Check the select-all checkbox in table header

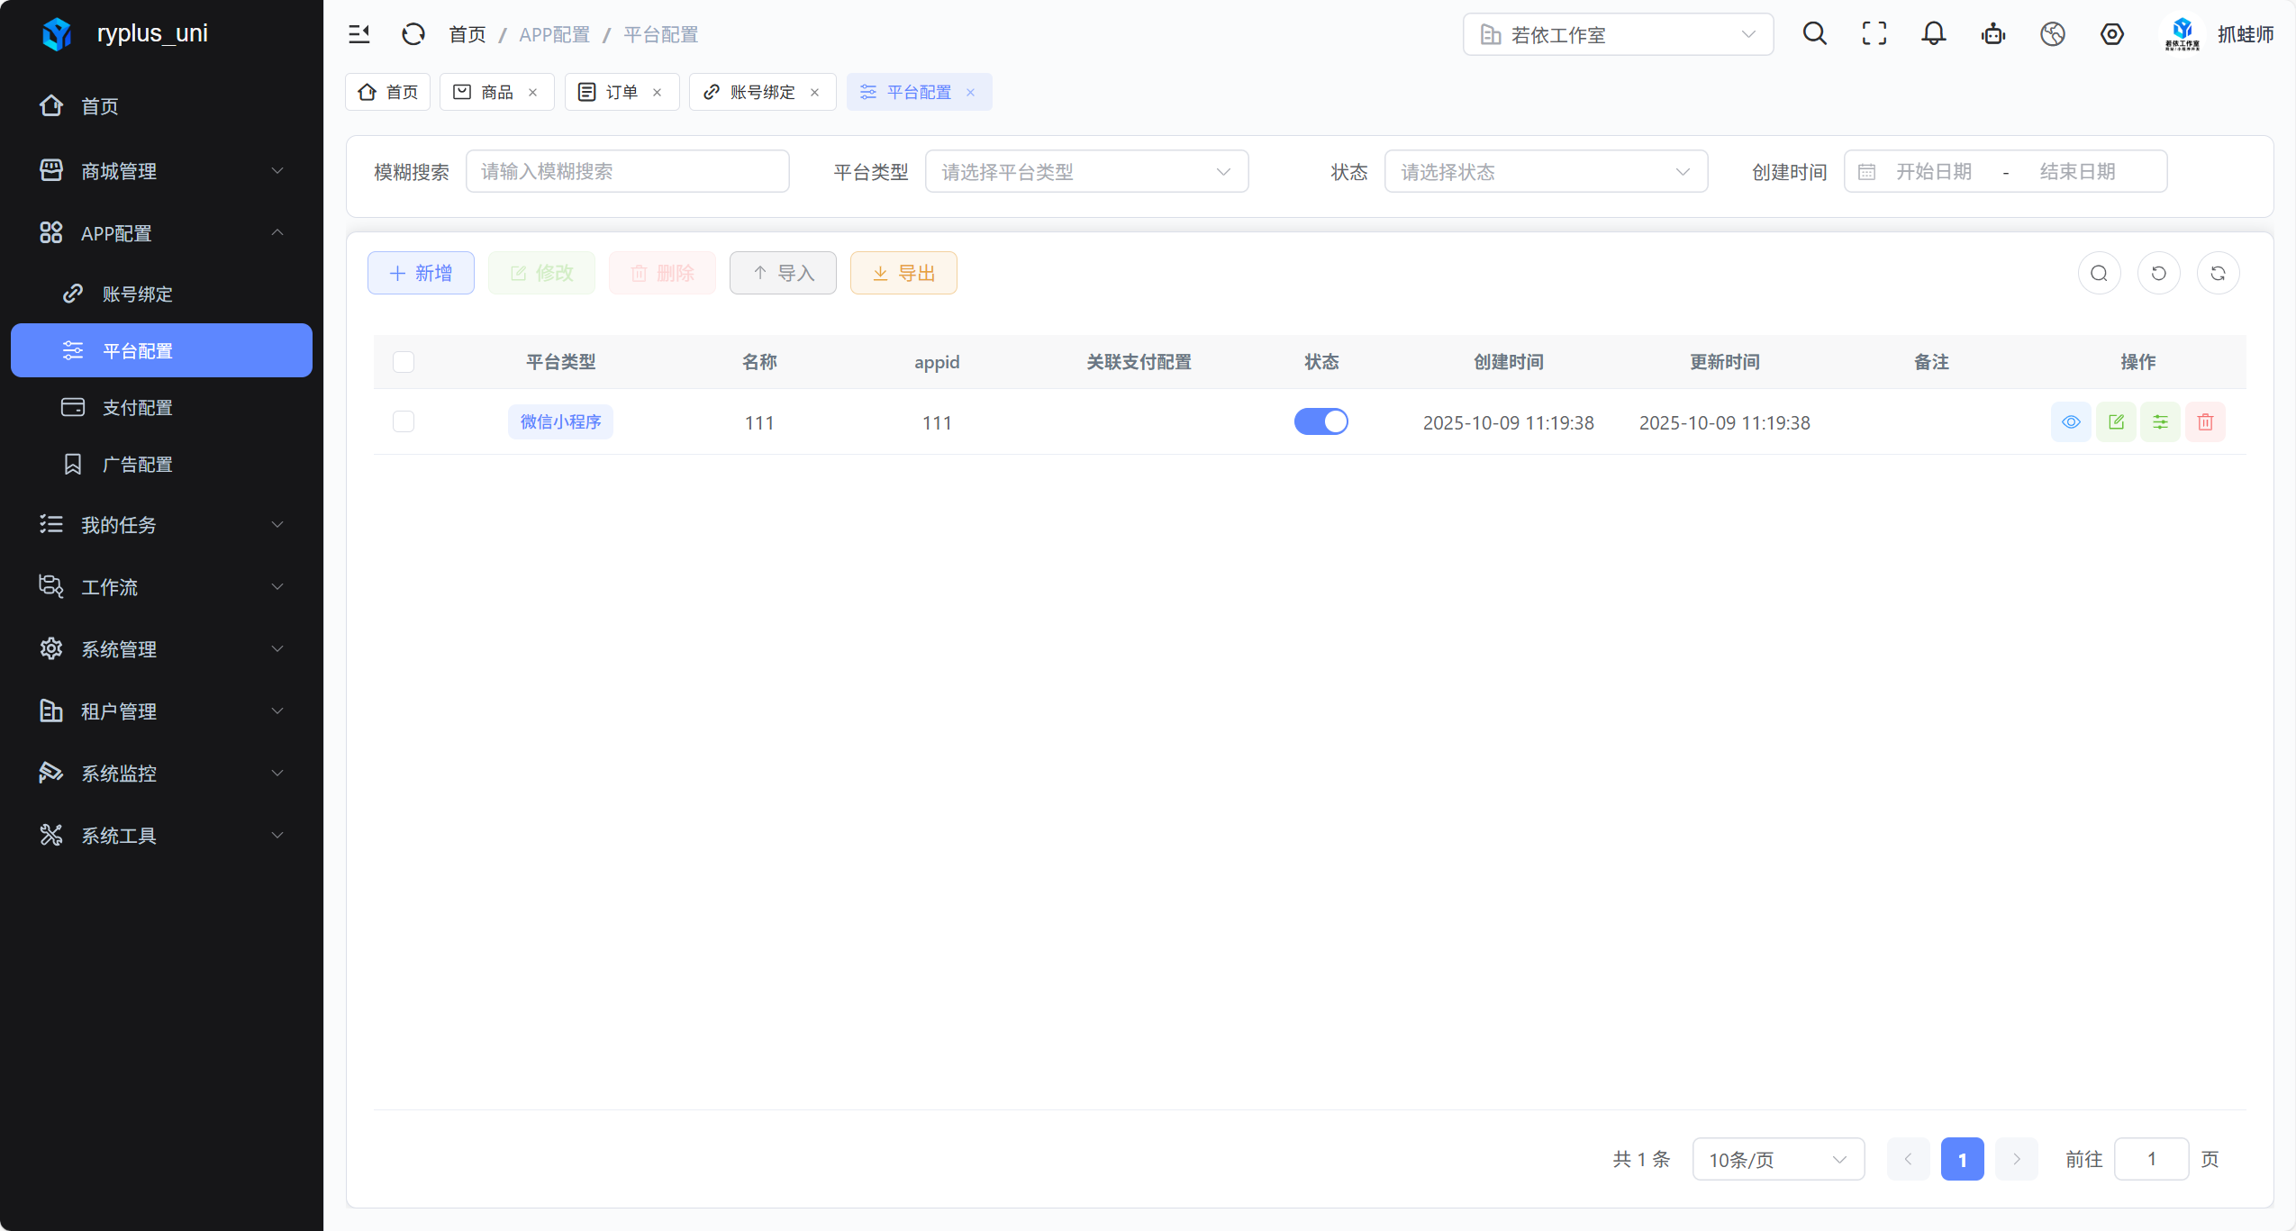pos(404,362)
